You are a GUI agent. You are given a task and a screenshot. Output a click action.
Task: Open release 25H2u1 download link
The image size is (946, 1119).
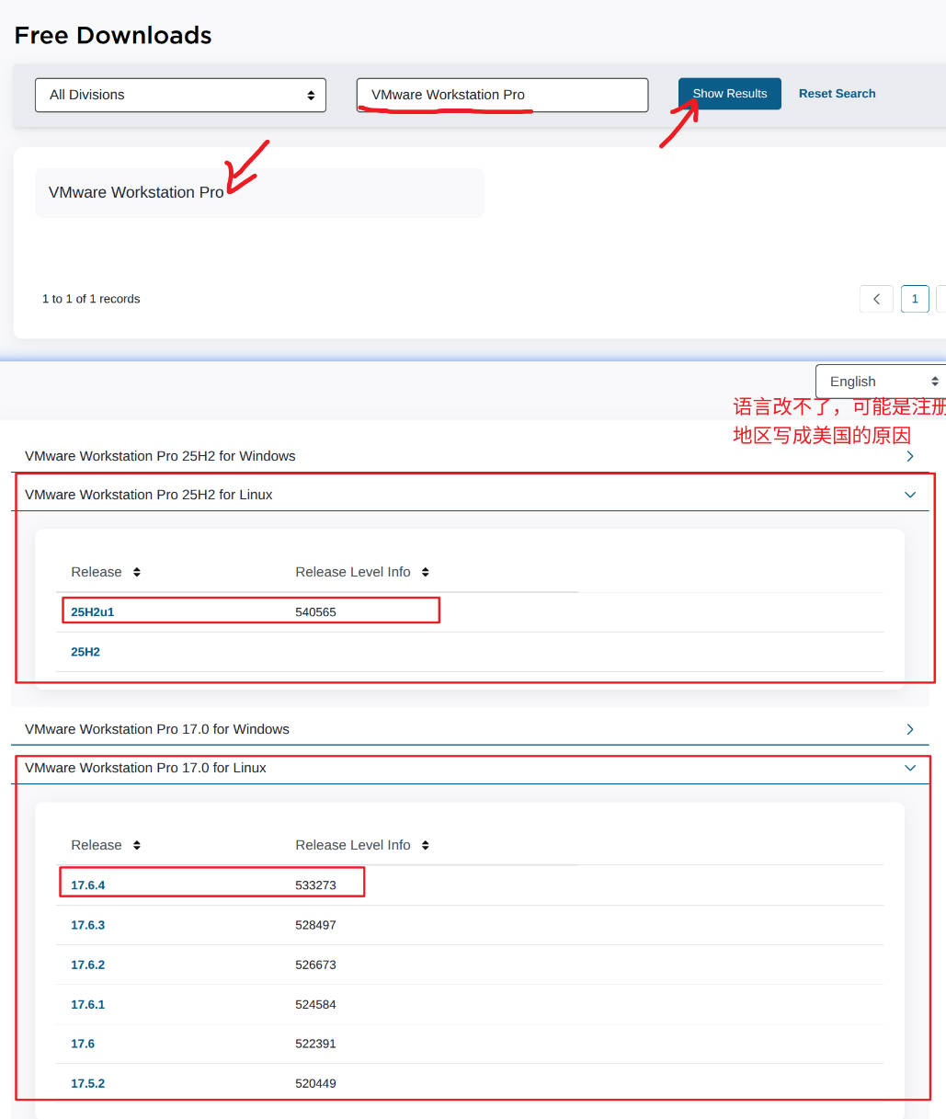coord(93,612)
